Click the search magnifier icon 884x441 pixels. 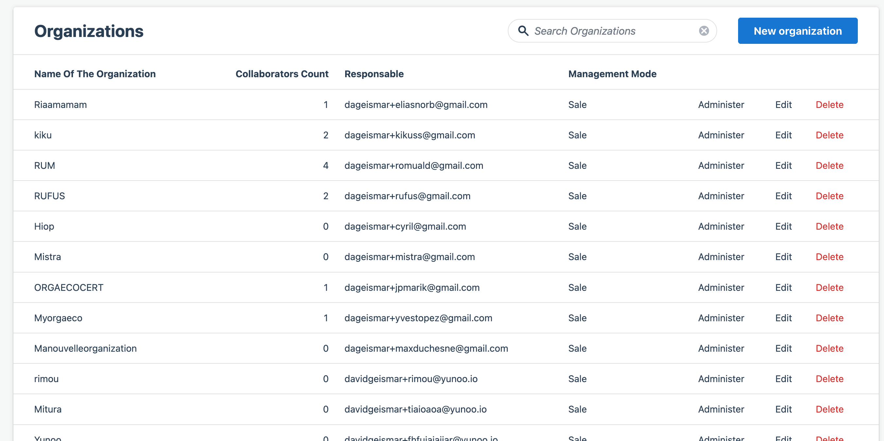(523, 30)
